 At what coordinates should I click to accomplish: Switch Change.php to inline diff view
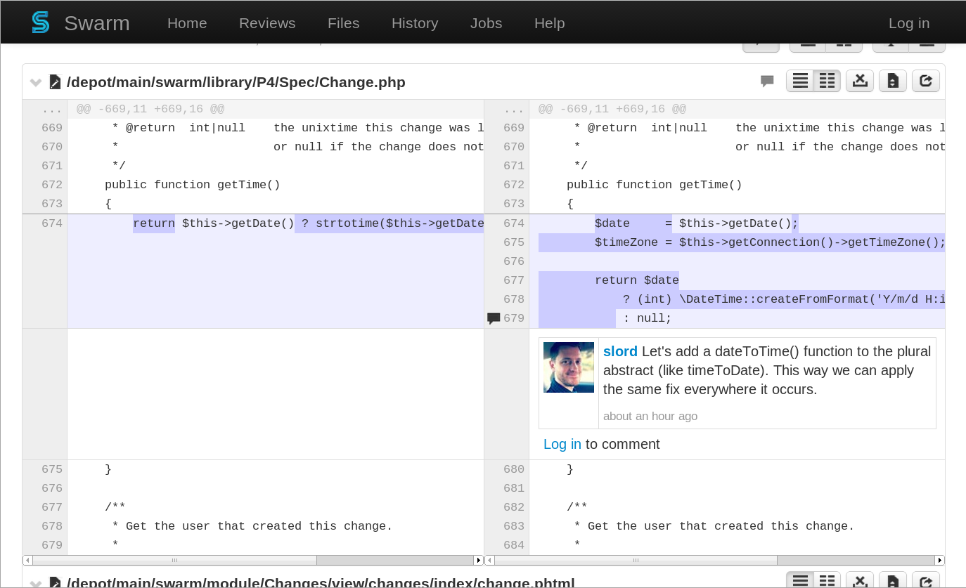(x=800, y=81)
